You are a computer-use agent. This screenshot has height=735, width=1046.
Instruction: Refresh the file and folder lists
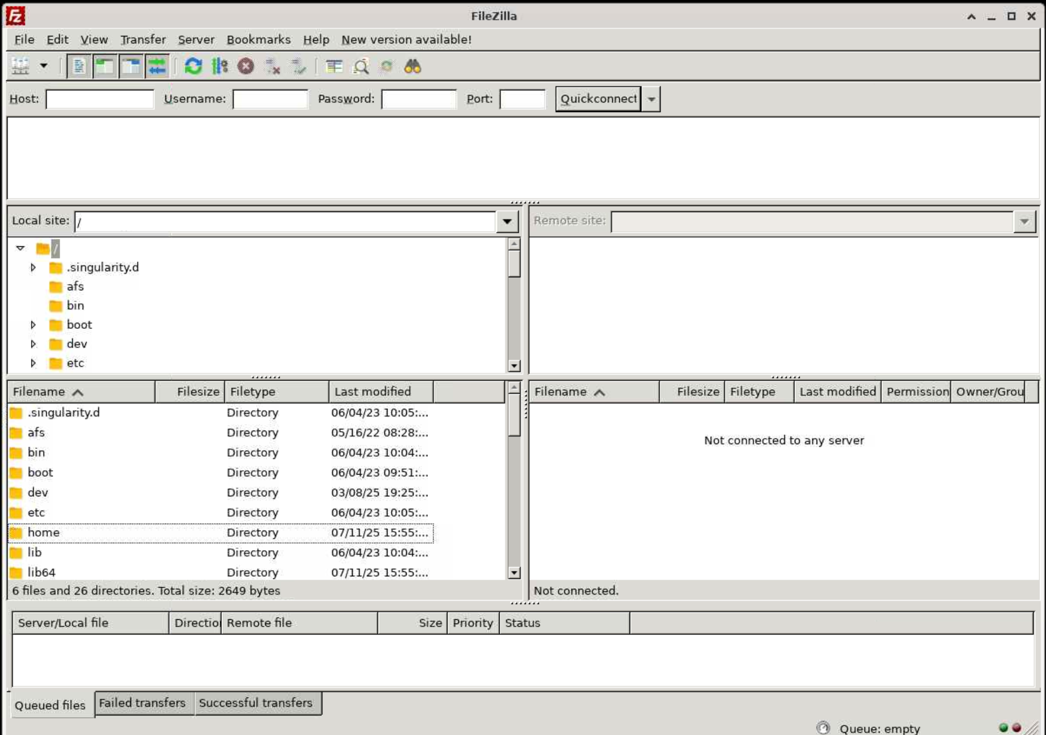193,66
